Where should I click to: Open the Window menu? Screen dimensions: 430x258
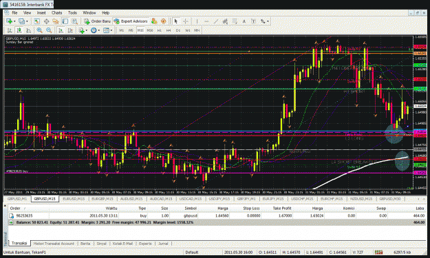click(x=89, y=12)
